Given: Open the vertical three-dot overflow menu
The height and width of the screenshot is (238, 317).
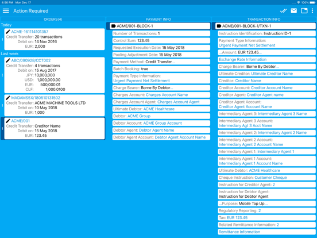Looking at the screenshot, I should pyautogui.click(x=312, y=11).
